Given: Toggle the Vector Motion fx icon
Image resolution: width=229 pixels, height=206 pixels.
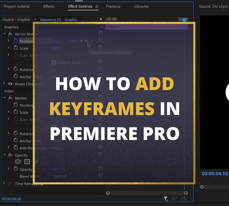Looking at the screenshot, I should pyautogui.click(x=10, y=34).
